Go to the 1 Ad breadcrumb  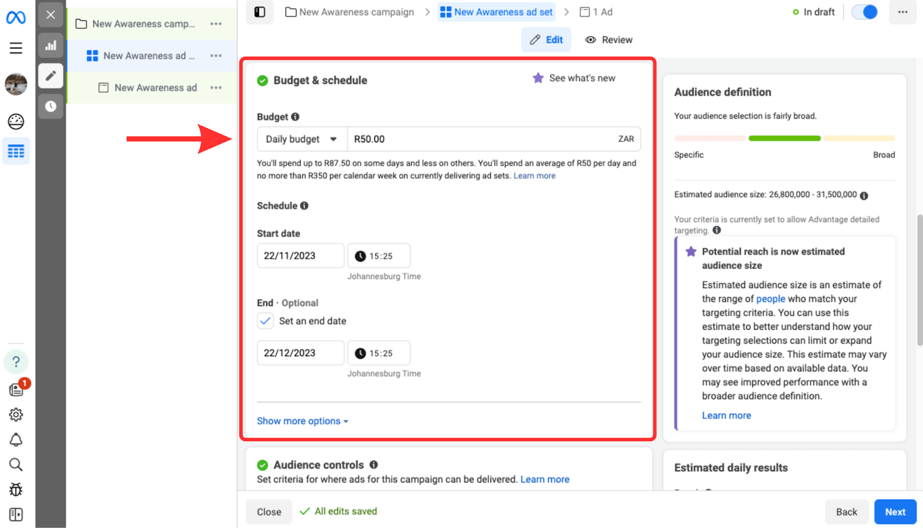point(596,12)
